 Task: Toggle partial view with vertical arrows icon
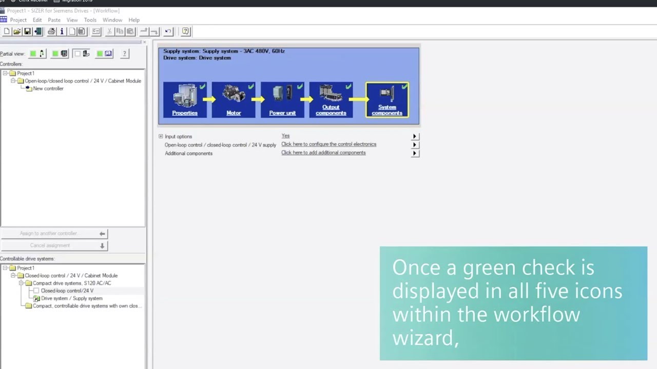(x=37, y=53)
